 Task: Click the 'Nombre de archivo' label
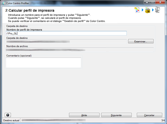tap(17, 46)
